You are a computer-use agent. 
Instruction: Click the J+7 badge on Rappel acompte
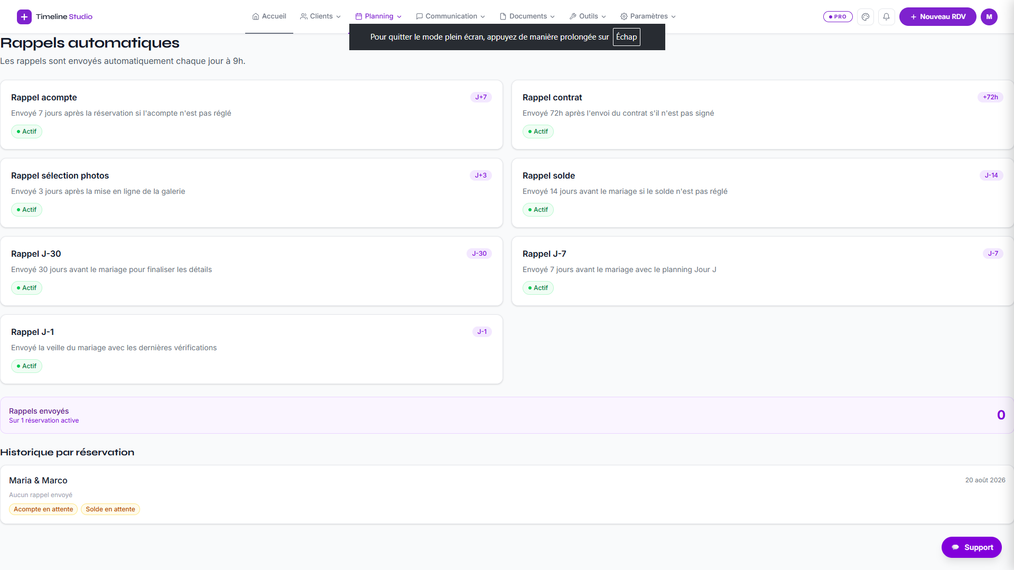click(x=481, y=97)
